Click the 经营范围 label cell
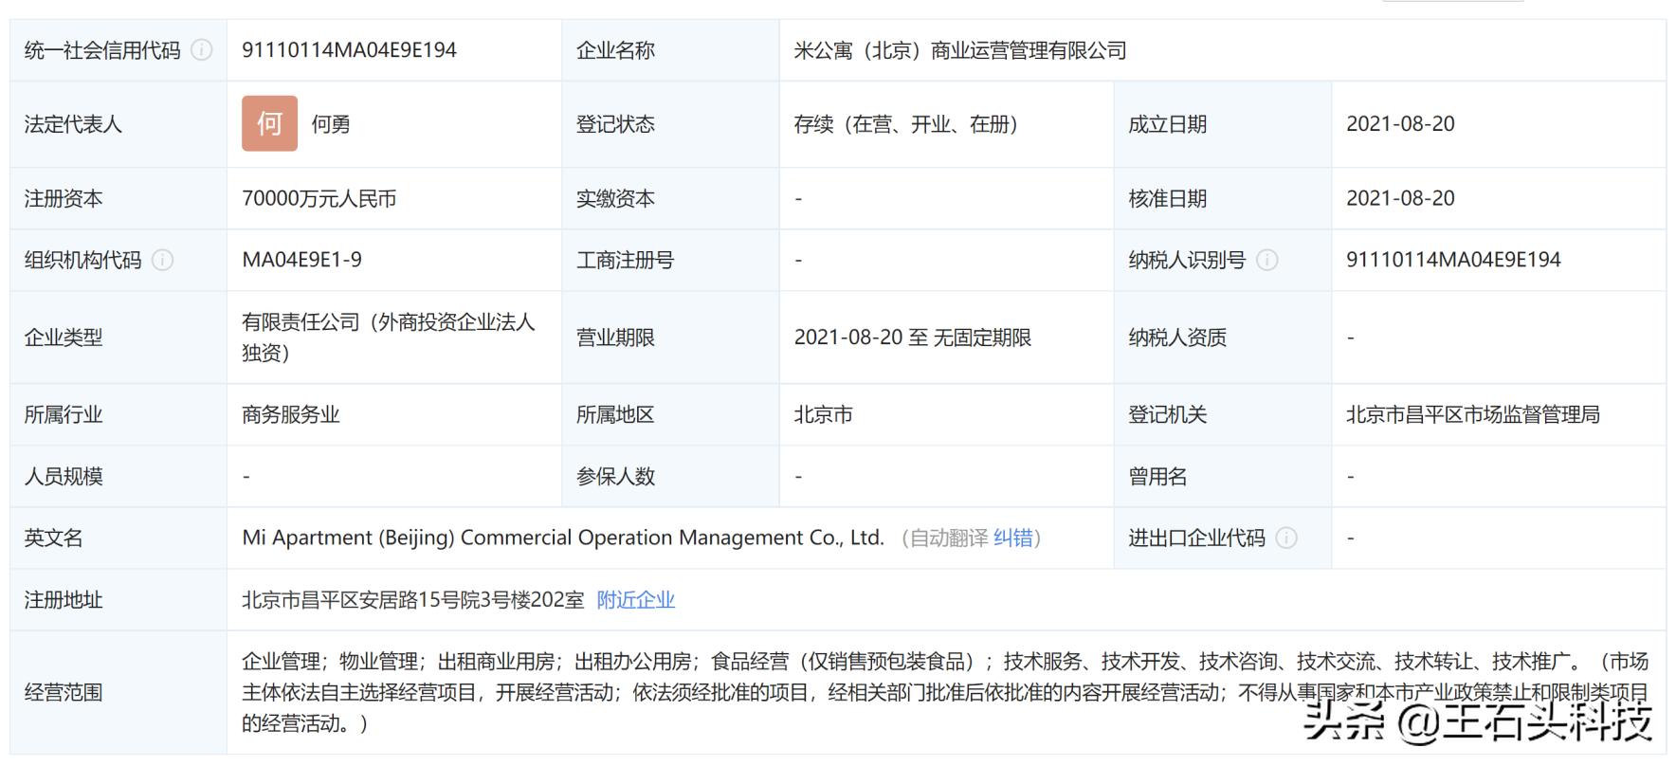Viewport: 1676px width, 766px height. [118, 692]
